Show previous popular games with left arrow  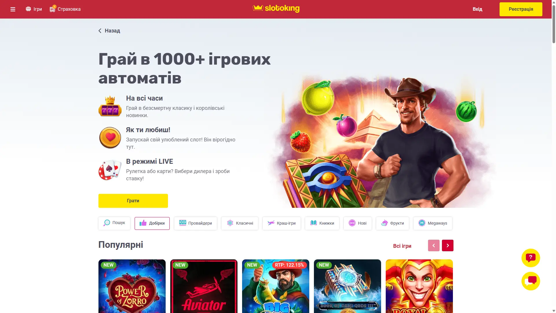[434, 245]
